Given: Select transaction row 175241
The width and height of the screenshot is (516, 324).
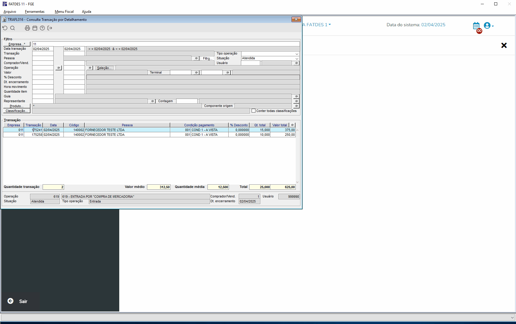Looking at the screenshot, I should point(149,130).
